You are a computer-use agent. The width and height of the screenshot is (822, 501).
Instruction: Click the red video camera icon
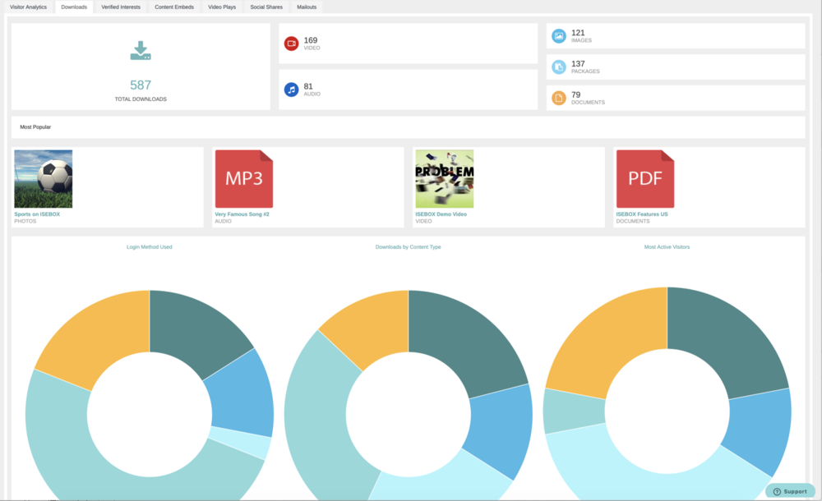(292, 44)
